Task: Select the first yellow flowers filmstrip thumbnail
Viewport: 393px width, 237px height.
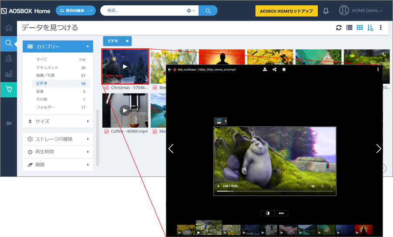Action: [x=186, y=230]
